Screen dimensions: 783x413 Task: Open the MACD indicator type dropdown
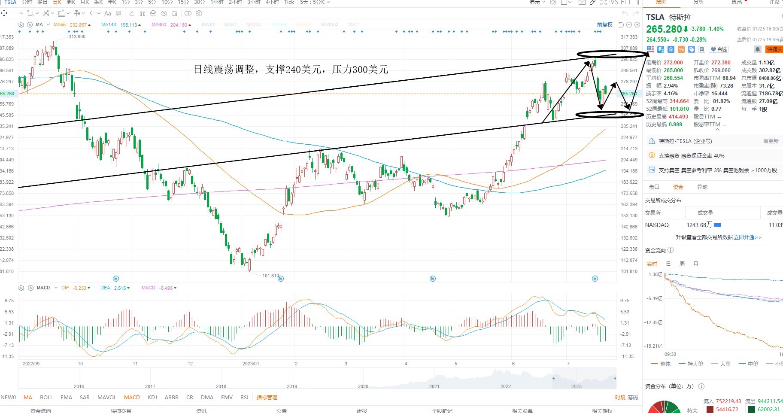56,288
